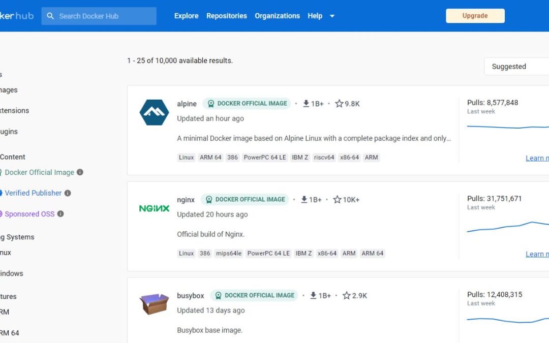Click Learn more link in alpine card

(x=537, y=158)
